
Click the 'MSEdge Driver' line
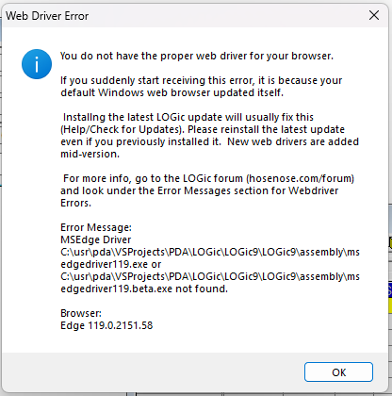pyautogui.click(x=96, y=239)
